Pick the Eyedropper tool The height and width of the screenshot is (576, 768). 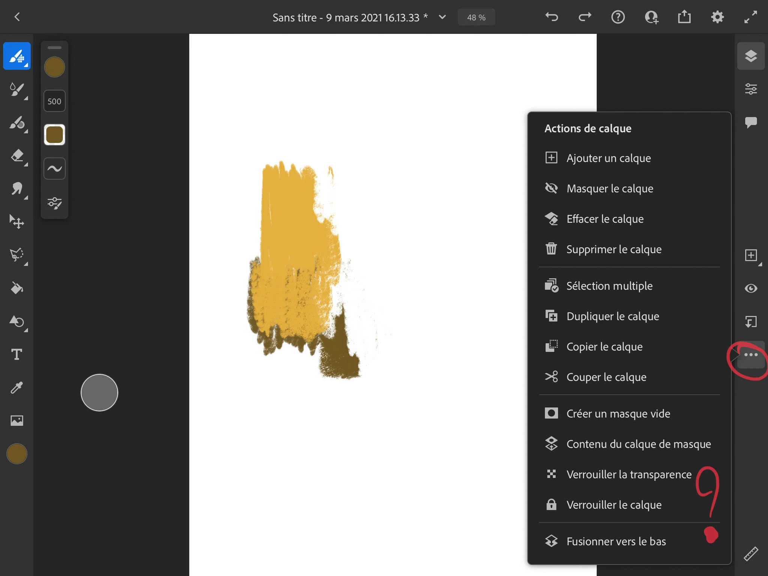(x=17, y=387)
